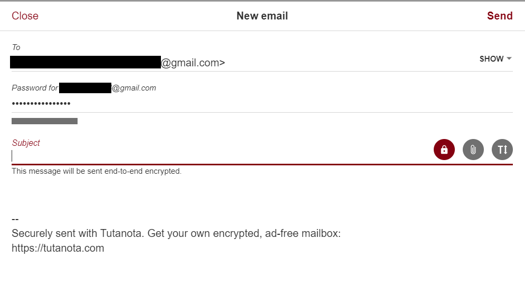The width and height of the screenshot is (525, 288).
Task: Click the end-to-end encrypted notice text
Action: click(x=97, y=171)
